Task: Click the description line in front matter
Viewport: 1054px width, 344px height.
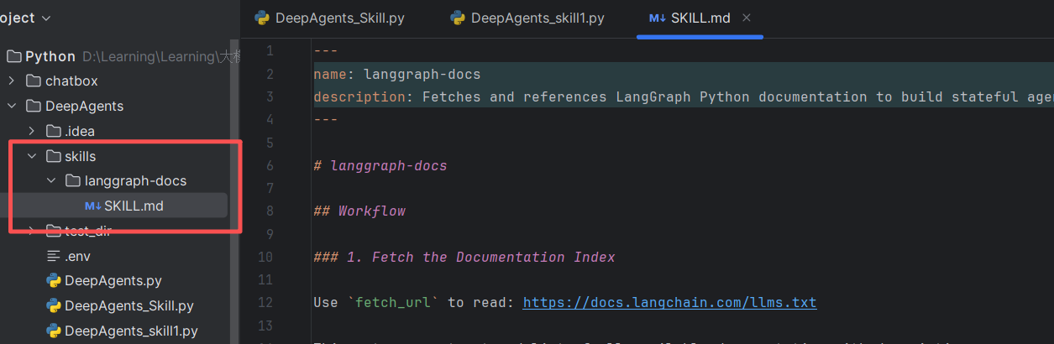Action: pos(684,97)
